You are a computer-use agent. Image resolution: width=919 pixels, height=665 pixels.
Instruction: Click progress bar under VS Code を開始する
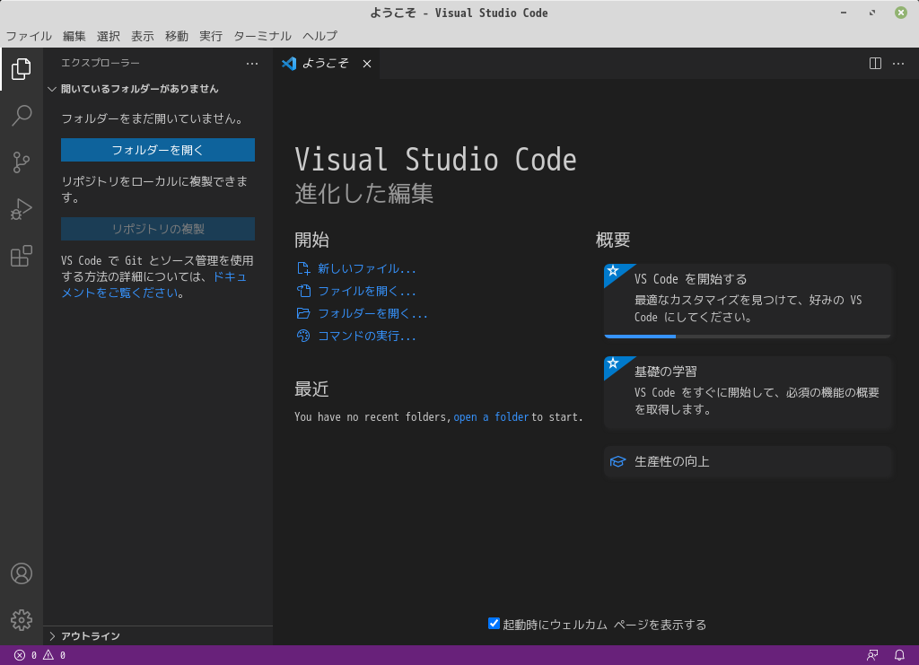(x=748, y=337)
